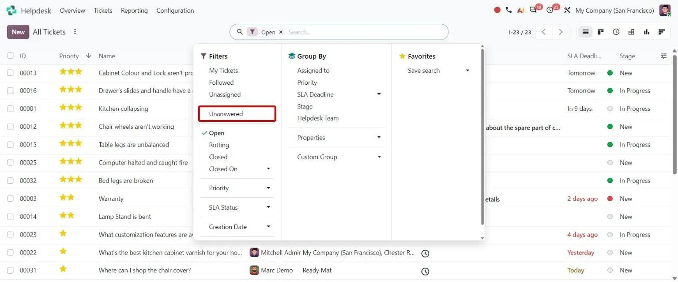Viewport: 678px width, 282px height.
Task: Click activity clock for ticket 00031
Action: [x=425, y=271]
